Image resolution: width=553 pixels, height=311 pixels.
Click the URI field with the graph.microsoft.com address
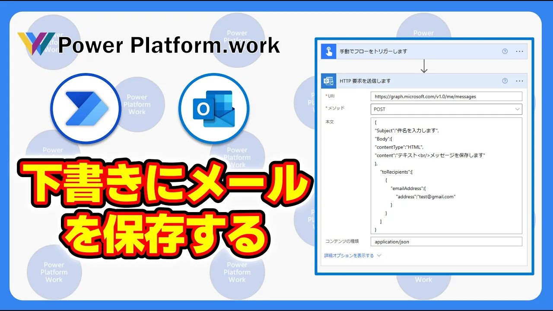[x=446, y=96]
